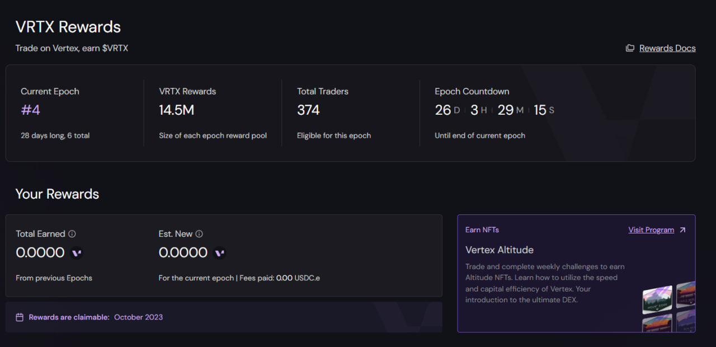This screenshot has width=716, height=347.
Task: Click the 3 hours countdown value
Action: [x=474, y=110]
